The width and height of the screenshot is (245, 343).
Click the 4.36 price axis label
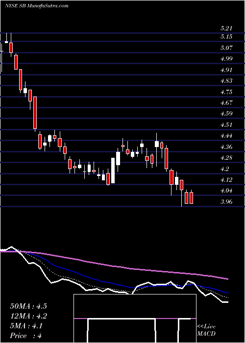click(x=226, y=147)
